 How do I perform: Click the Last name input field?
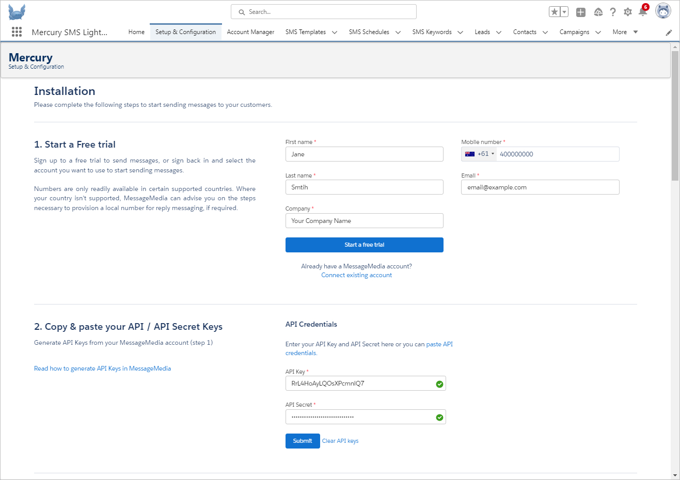tap(365, 187)
